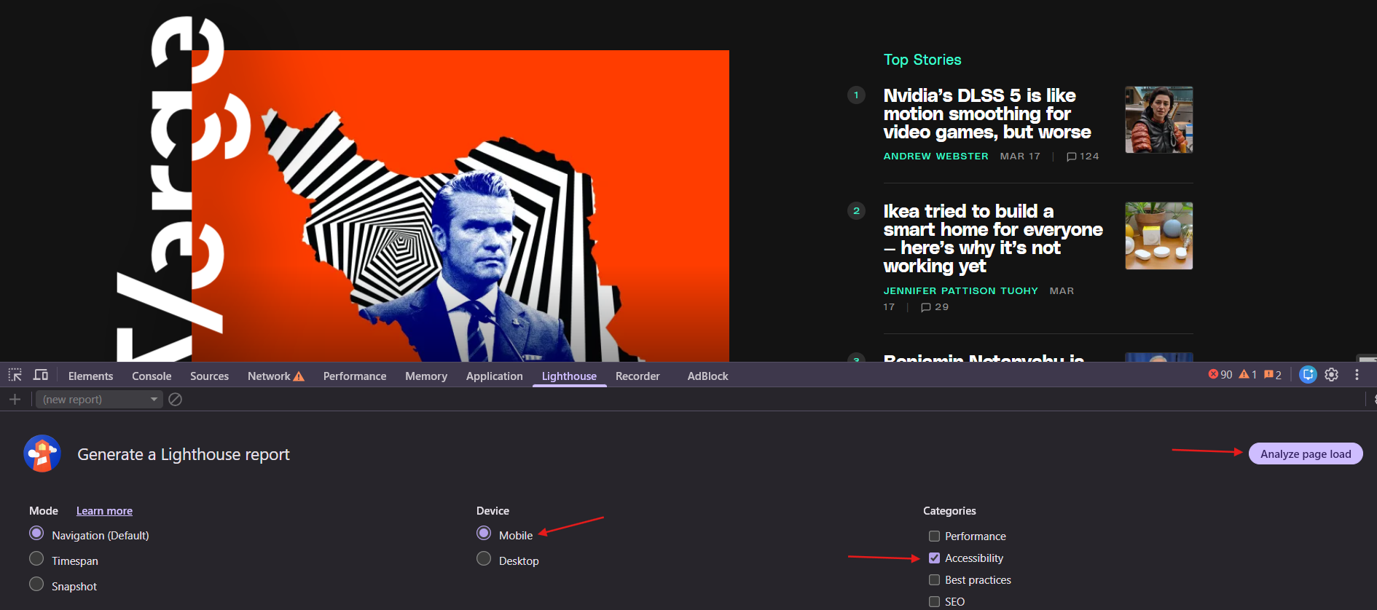This screenshot has width=1377, height=610.
Task: Enable the Best practices checkbox
Action: click(934, 580)
